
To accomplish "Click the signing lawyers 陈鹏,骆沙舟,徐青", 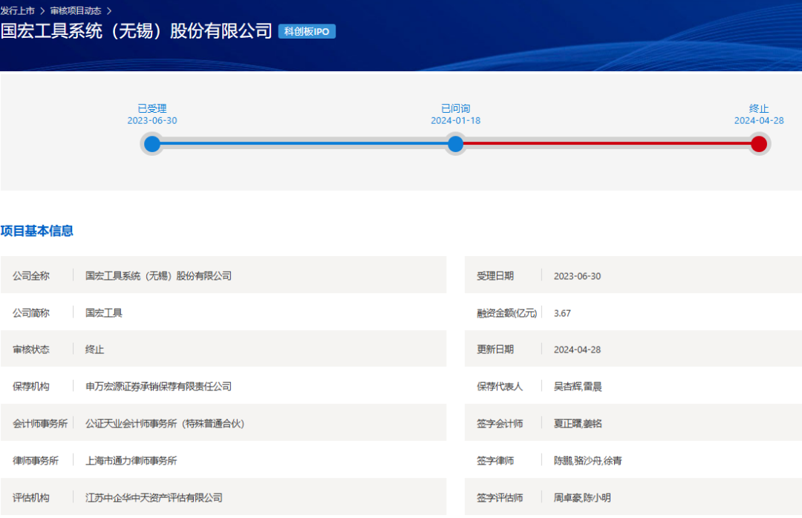I will 587,461.
